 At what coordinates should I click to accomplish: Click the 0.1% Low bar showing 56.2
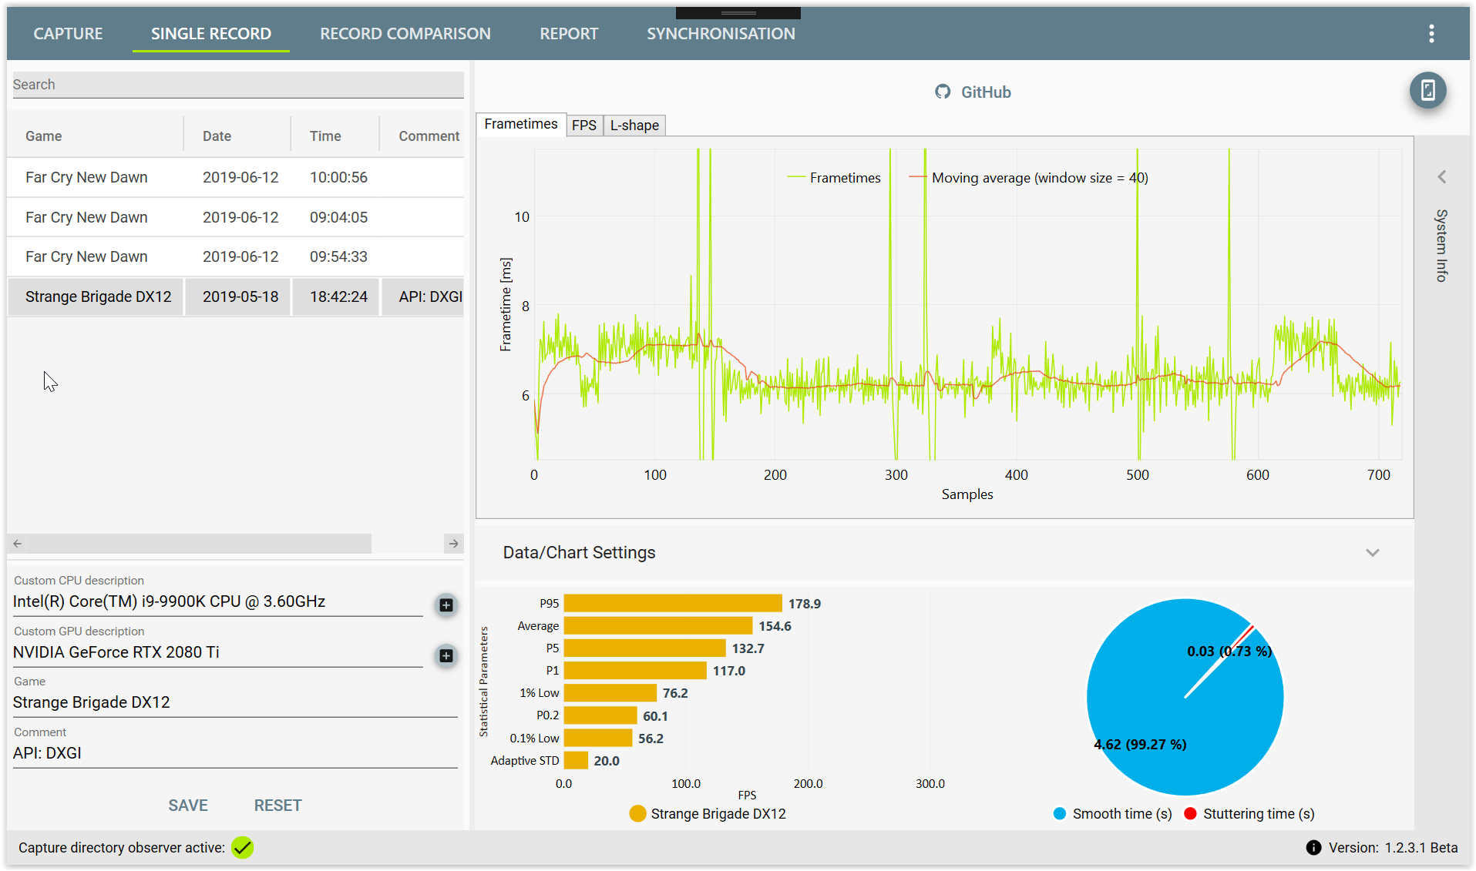pyautogui.click(x=598, y=739)
